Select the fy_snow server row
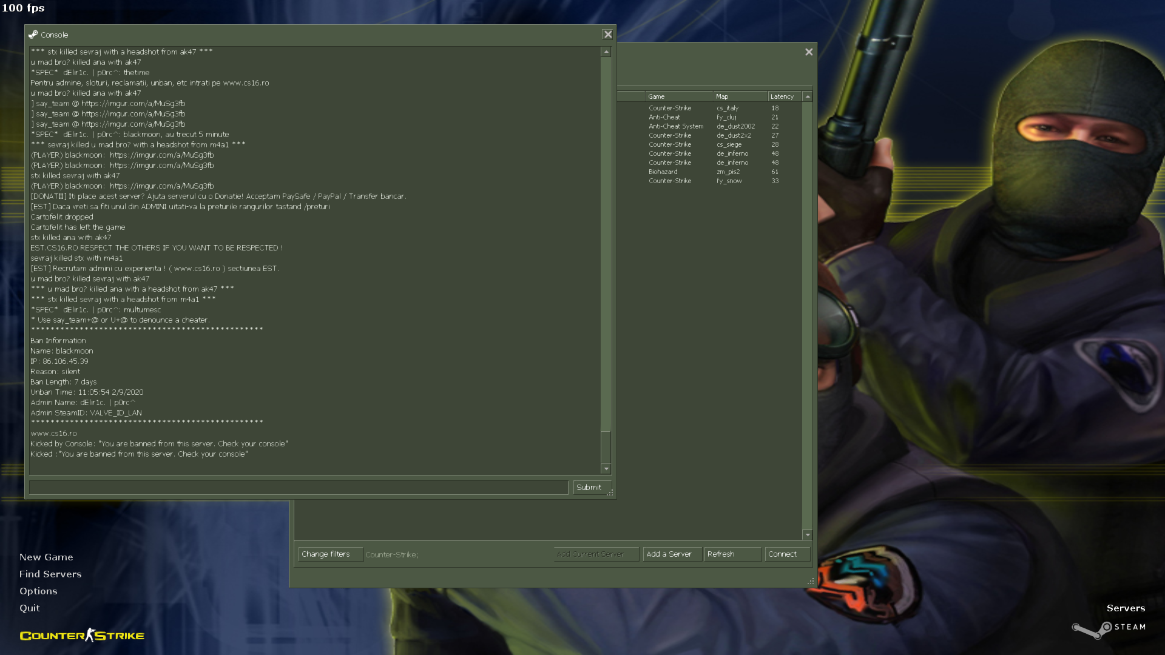 point(710,181)
